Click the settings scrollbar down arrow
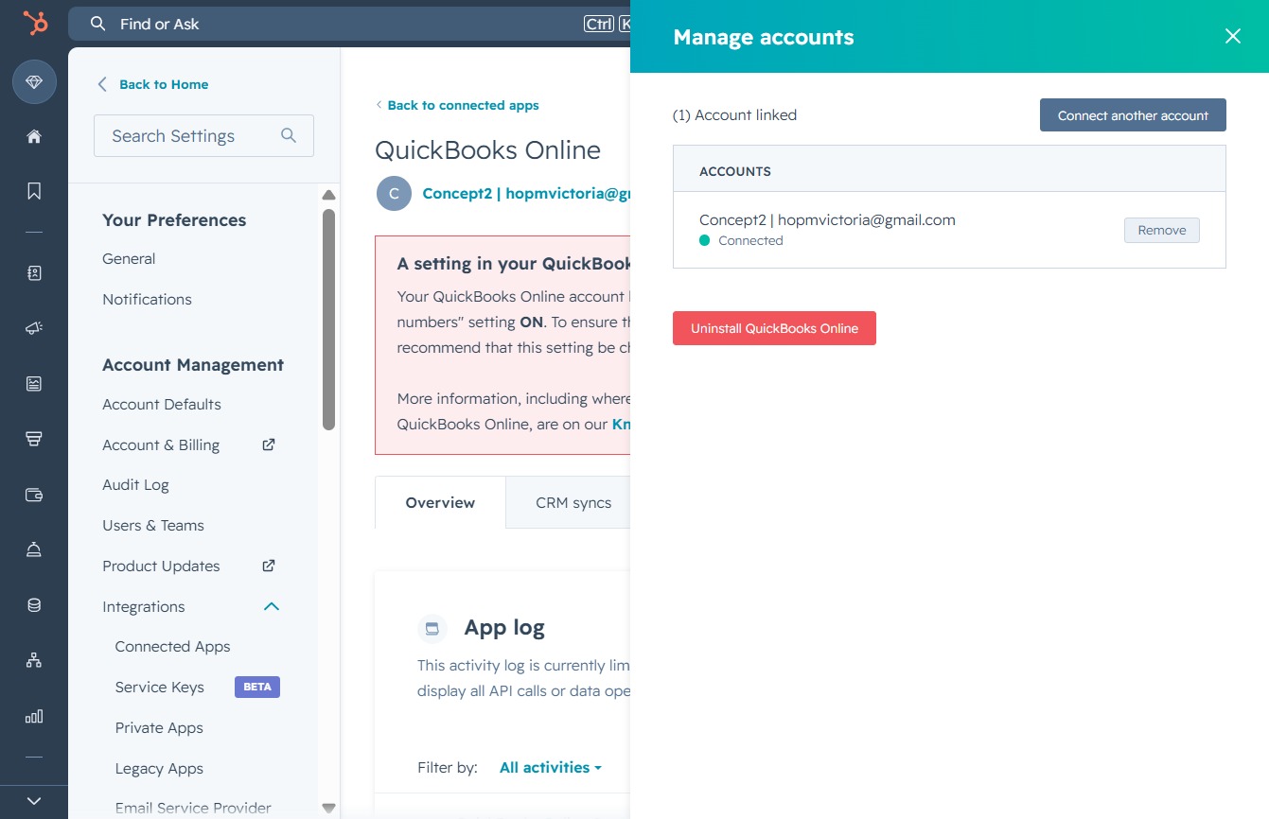Image resolution: width=1269 pixels, height=819 pixels. [328, 809]
